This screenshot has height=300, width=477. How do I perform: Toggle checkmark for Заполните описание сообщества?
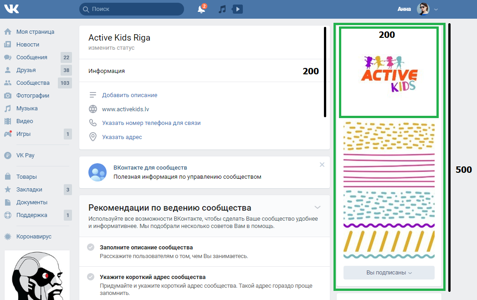(91, 247)
